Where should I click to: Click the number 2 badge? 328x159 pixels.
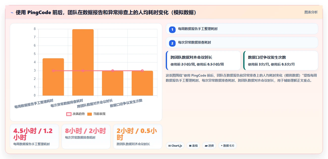(172, 43)
